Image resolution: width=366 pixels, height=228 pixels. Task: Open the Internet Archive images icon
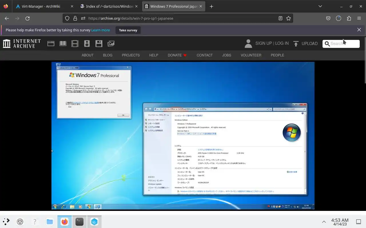point(111,44)
